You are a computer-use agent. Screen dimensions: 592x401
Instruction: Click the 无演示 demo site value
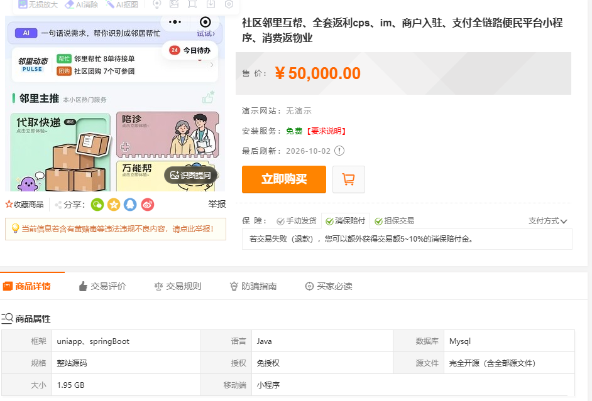coord(299,111)
